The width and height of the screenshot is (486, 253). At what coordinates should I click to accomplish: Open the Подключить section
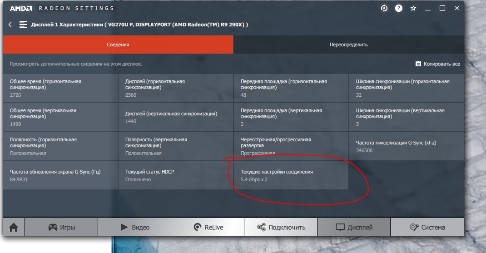point(281,227)
